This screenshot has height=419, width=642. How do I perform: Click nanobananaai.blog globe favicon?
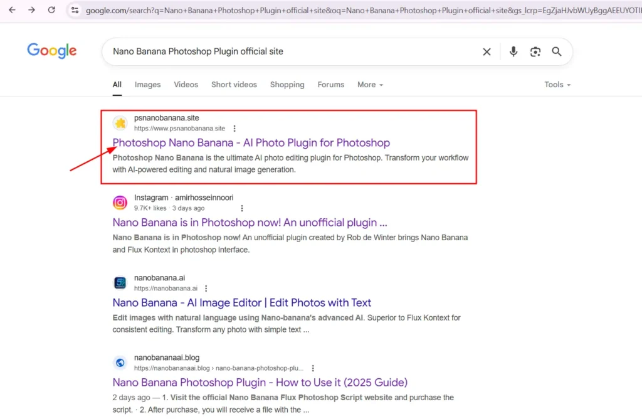coord(120,363)
